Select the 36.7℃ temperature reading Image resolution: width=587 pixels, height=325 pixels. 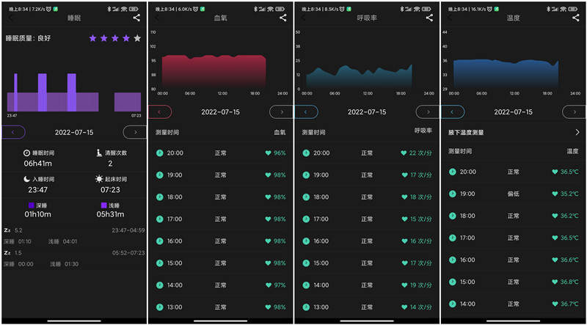pyautogui.click(x=569, y=304)
